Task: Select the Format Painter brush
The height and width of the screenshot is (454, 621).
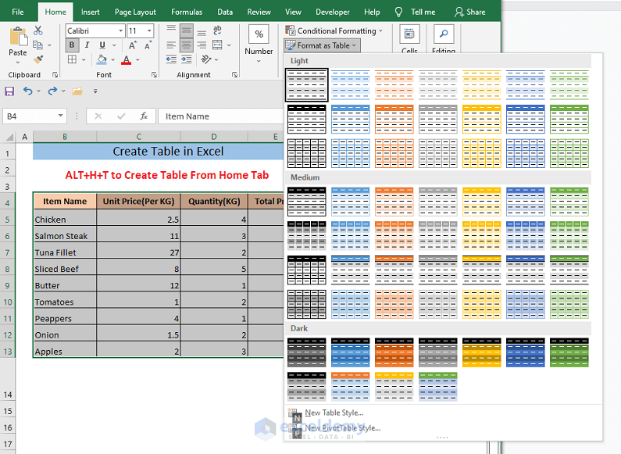Action: pyautogui.click(x=38, y=59)
